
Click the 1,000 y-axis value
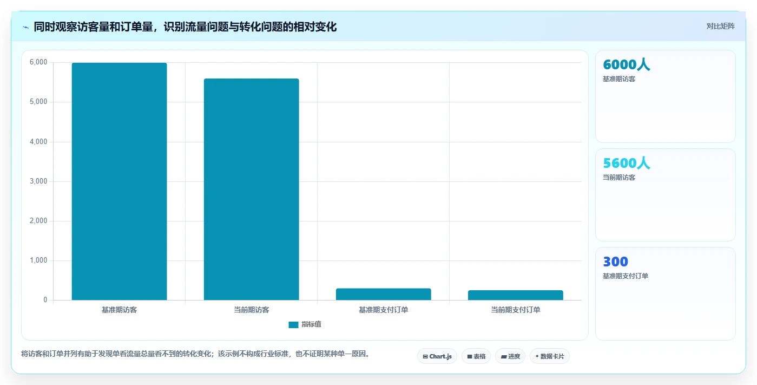[x=38, y=260]
